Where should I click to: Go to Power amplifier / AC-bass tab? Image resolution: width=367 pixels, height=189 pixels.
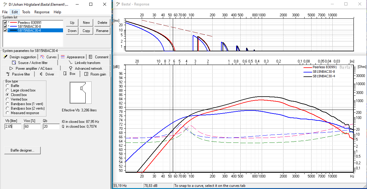(31, 68)
